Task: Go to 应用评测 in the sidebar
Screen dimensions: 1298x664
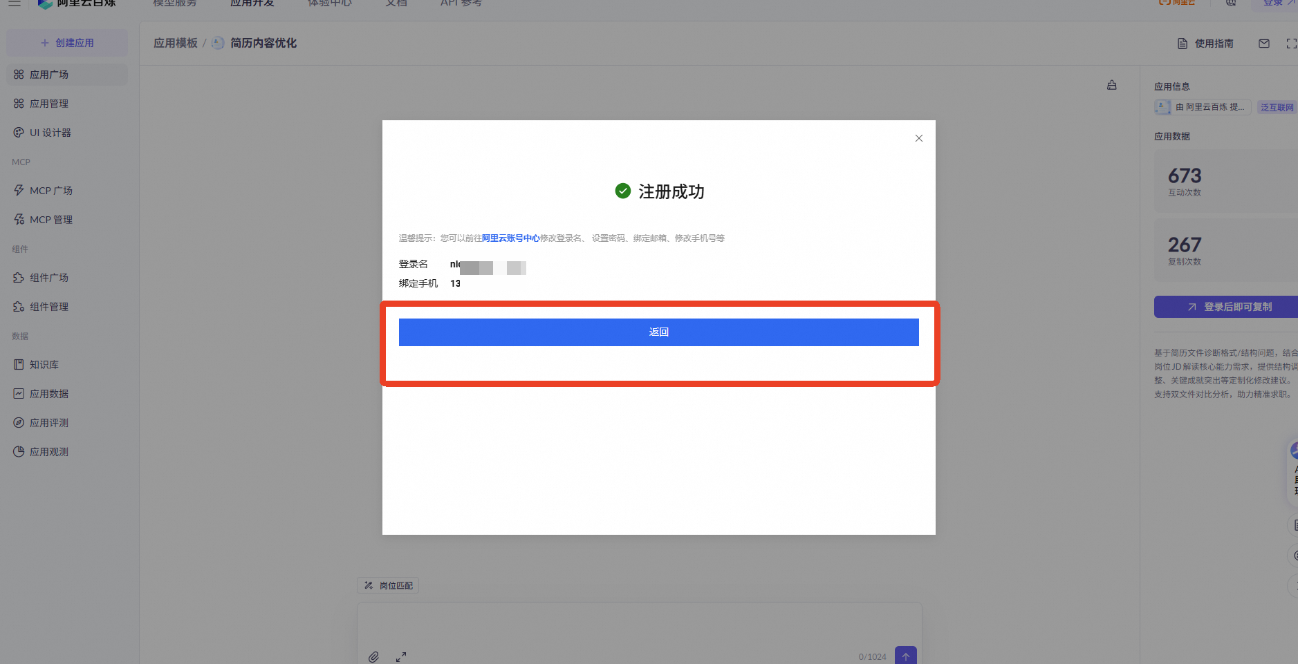Action: tap(67, 423)
